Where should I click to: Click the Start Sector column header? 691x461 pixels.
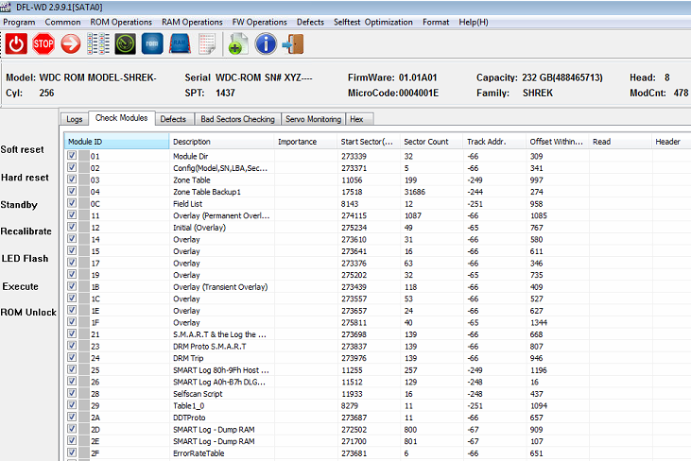coord(369,142)
